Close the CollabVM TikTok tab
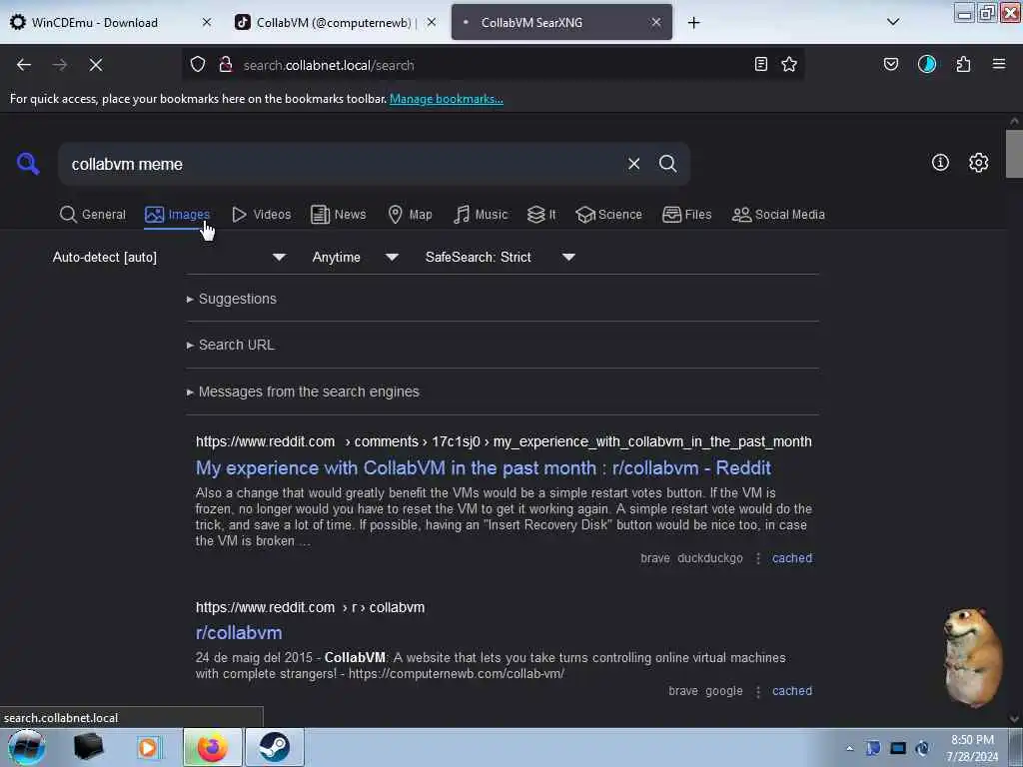This screenshot has width=1023, height=767. point(432,22)
